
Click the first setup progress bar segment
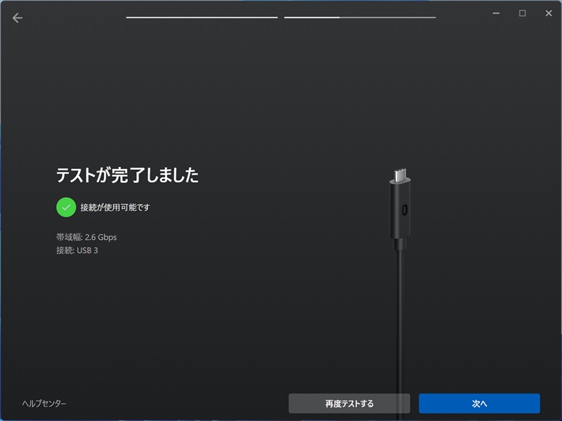pos(202,17)
